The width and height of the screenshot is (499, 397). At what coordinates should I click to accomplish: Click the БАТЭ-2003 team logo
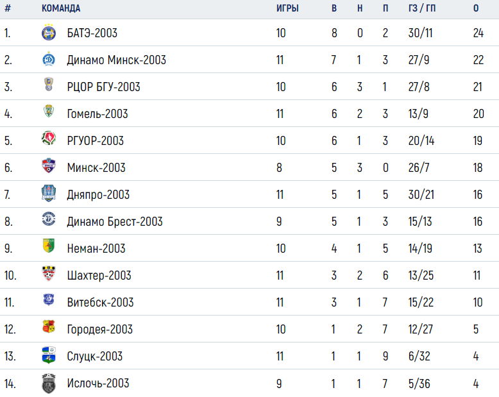point(49,32)
